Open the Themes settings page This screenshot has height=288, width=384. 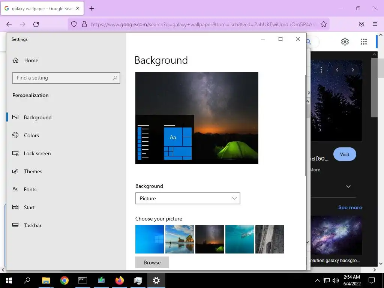(66, 171)
